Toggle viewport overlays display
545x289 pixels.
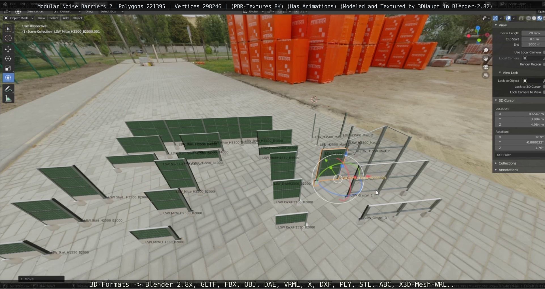(508, 18)
